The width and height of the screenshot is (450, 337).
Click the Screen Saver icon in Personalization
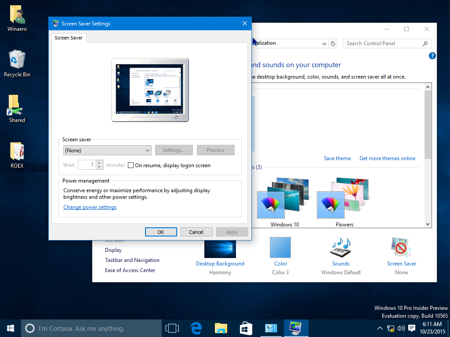click(x=401, y=247)
